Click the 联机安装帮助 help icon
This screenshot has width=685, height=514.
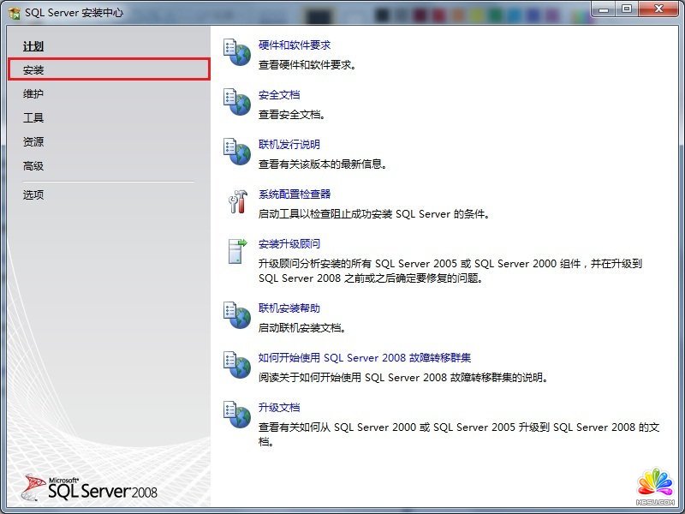click(x=235, y=315)
